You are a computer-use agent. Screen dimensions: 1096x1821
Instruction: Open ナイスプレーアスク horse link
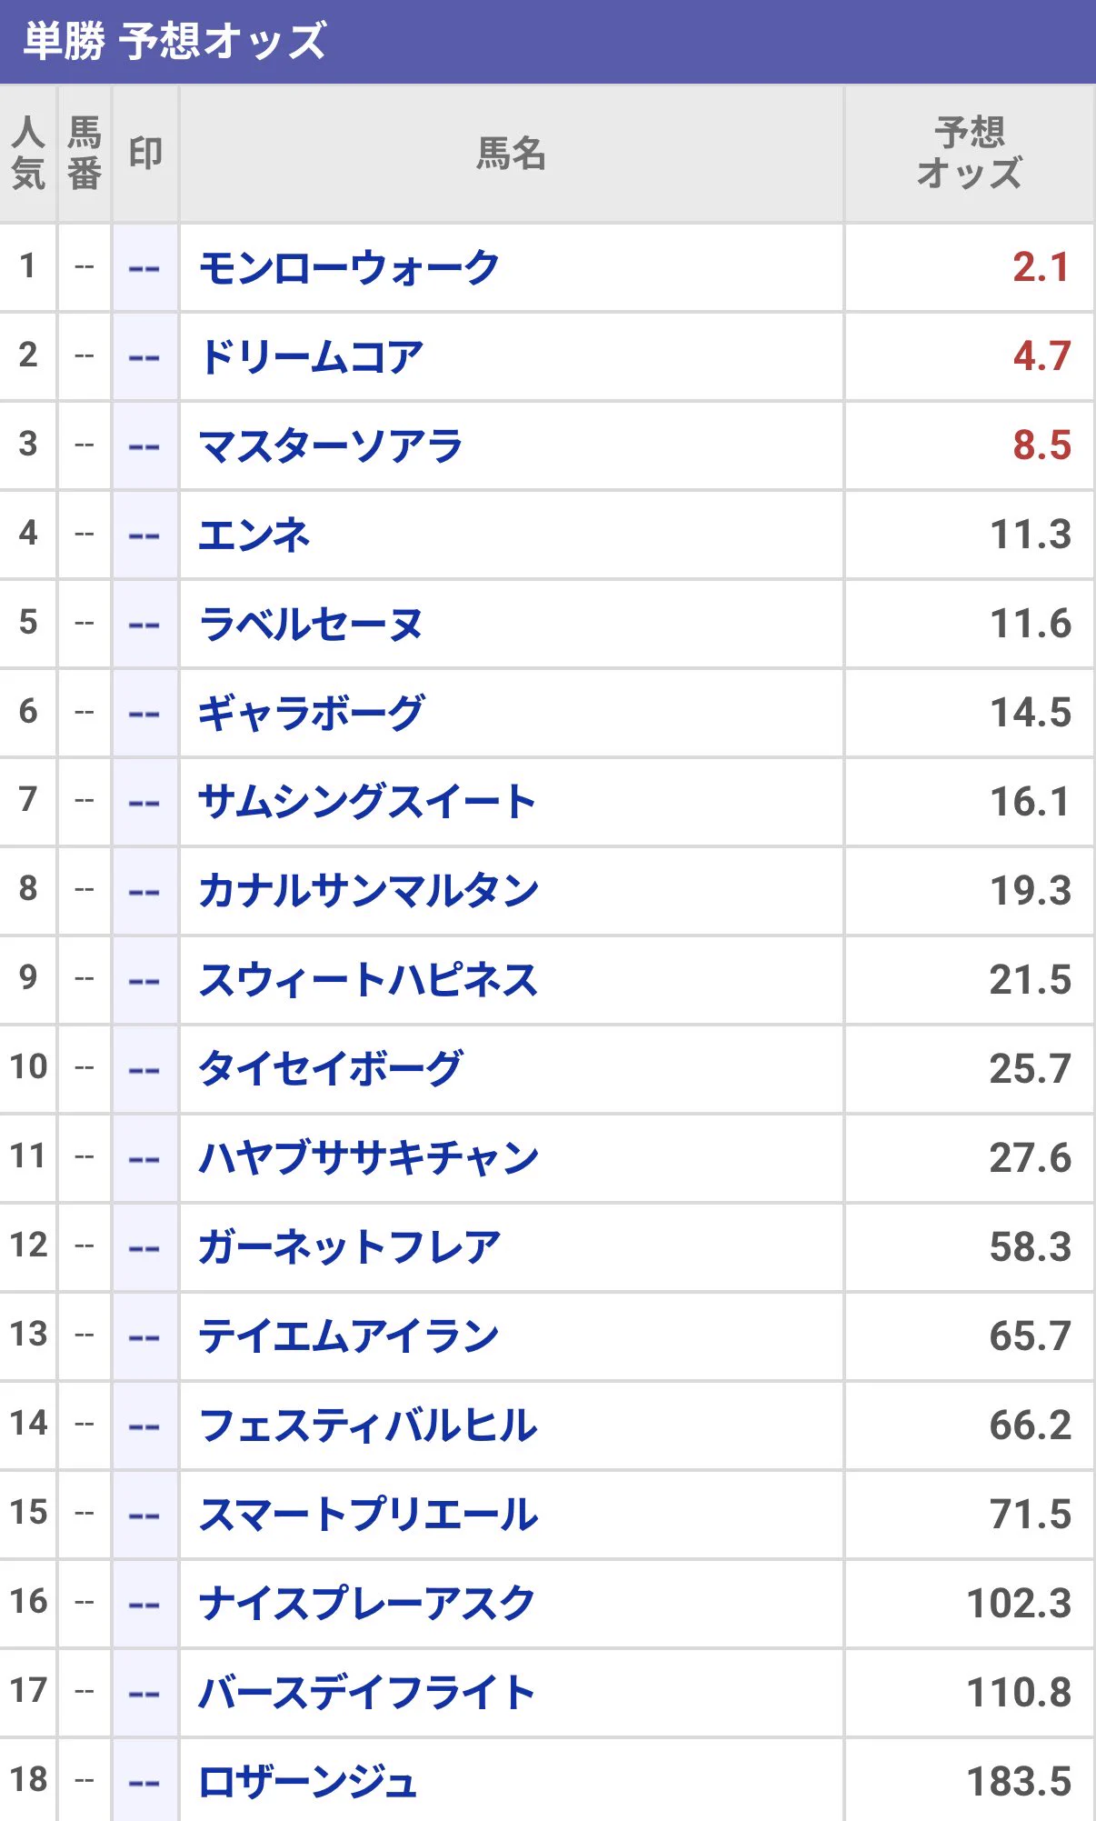tap(367, 1605)
